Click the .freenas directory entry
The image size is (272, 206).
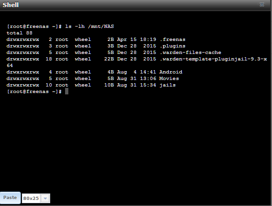point(172,40)
